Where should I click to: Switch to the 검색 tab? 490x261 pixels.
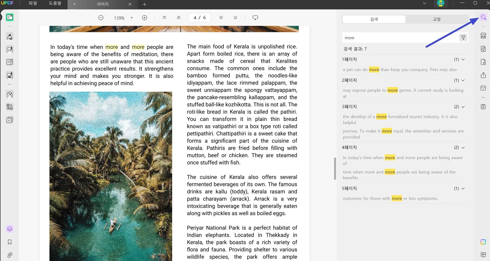[374, 19]
